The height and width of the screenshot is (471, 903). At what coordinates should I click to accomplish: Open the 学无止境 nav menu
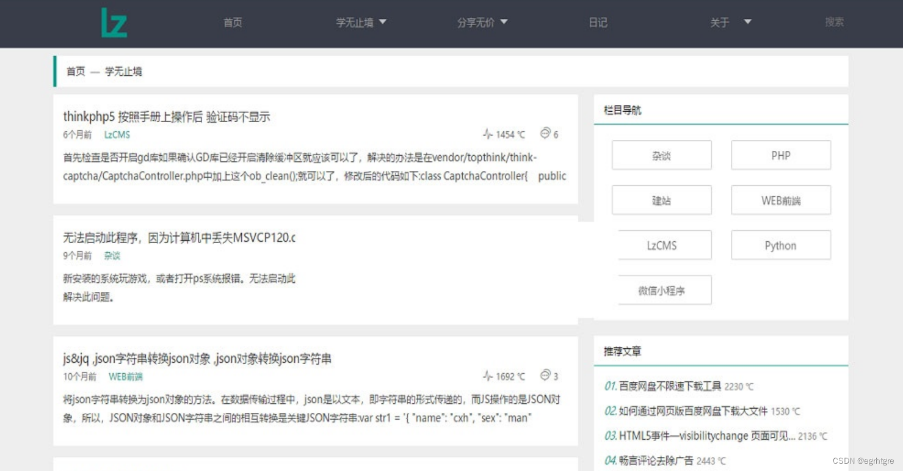point(355,23)
